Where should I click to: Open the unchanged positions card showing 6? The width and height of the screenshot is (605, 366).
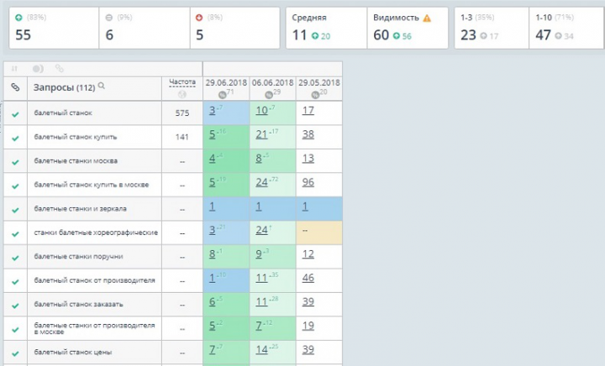(145, 29)
